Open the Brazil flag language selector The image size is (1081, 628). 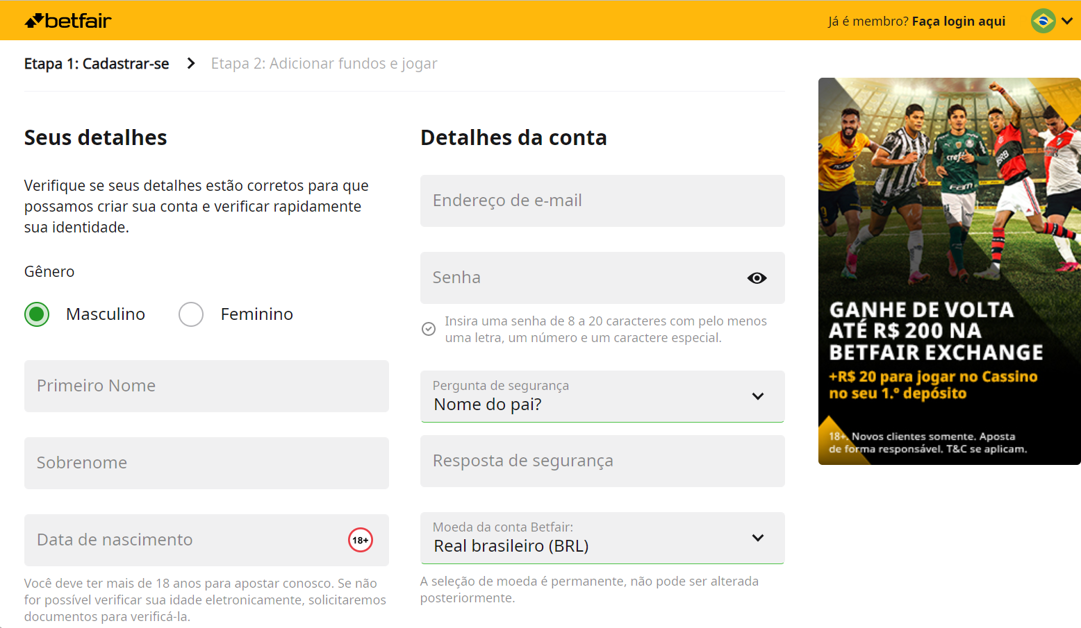click(x=1043, y=21)
